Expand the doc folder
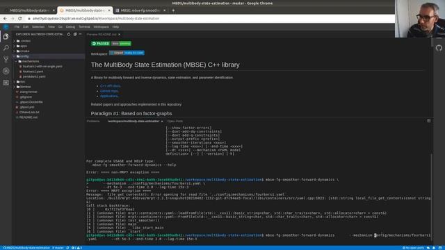 (x=23, y=82)
